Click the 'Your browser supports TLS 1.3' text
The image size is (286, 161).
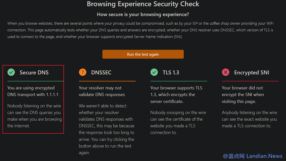[x=176, y=95]
